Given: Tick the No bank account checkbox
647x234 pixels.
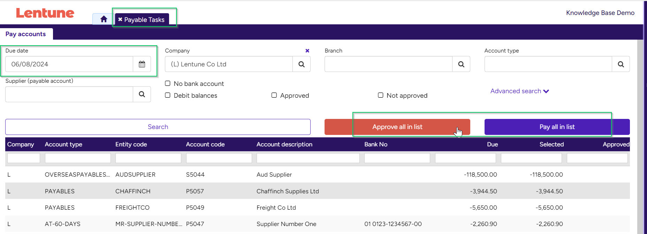Looking at the screenshot, I should tap(168, 83).
